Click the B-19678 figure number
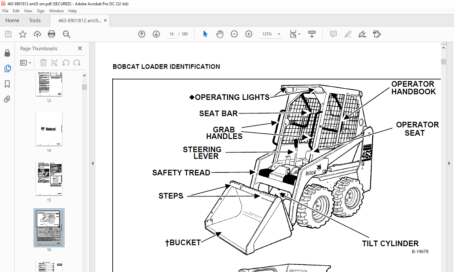Viewport: 454px width, 272px height. click(x=420, y=251)
